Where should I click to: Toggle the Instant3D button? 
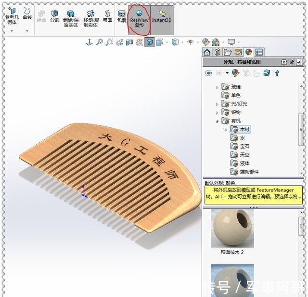pos(162,20)
